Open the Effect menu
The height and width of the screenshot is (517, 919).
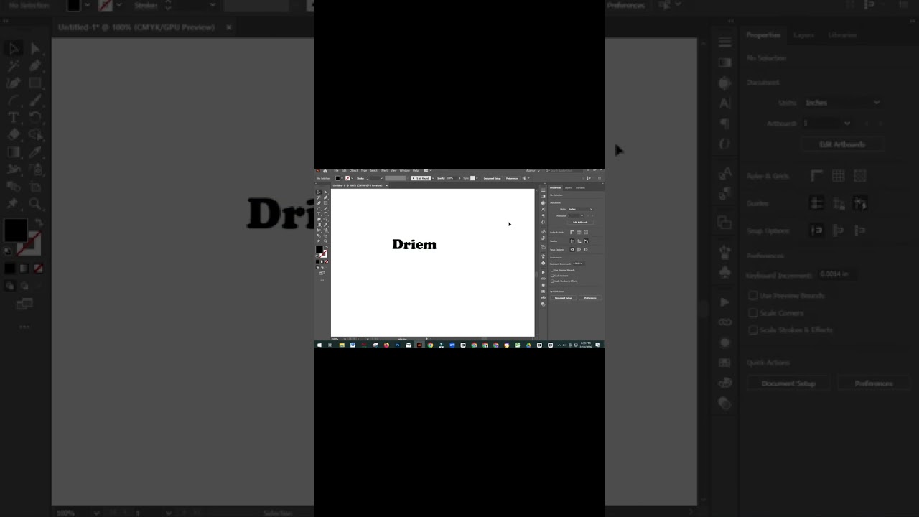[x=384, y=170]
